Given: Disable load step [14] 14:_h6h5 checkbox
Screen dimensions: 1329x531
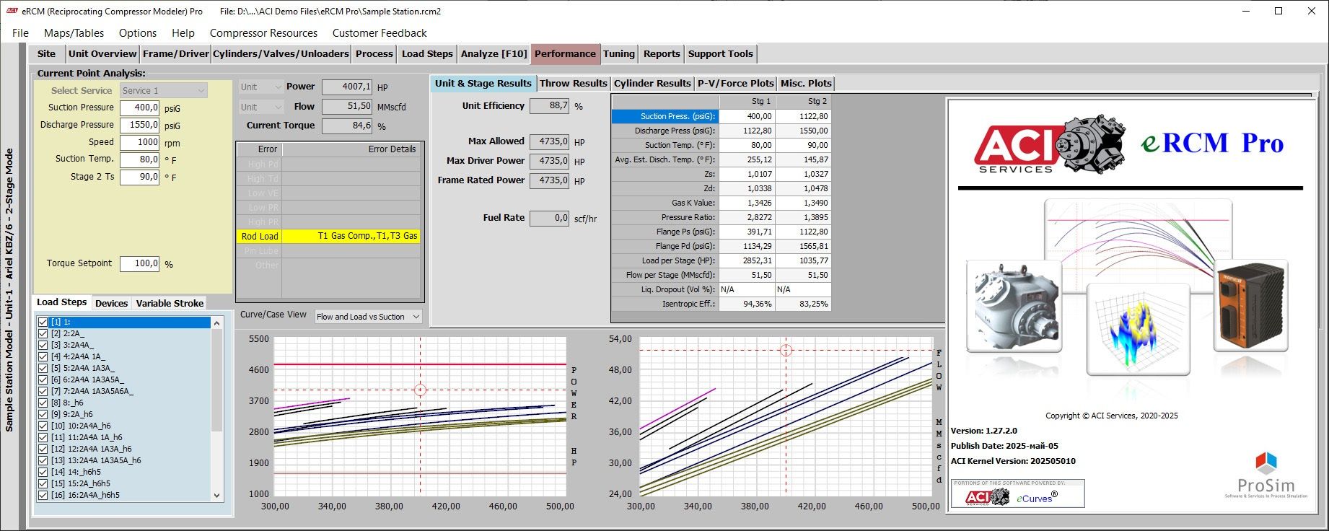Looking at the screenshot, I should pos(43,472).
